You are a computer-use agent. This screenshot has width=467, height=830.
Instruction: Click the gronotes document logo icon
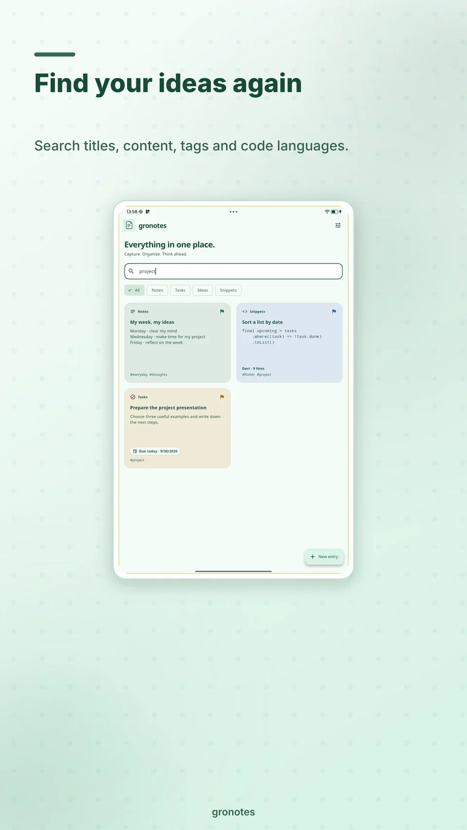pyautogui.click(x=129, y=225)
